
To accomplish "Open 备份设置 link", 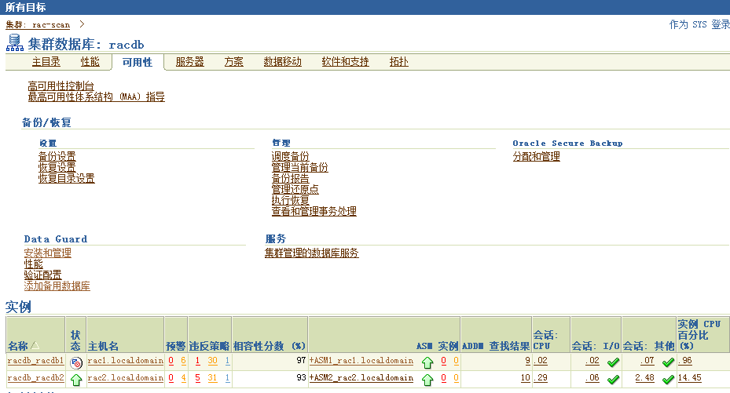I will (57, 157).
